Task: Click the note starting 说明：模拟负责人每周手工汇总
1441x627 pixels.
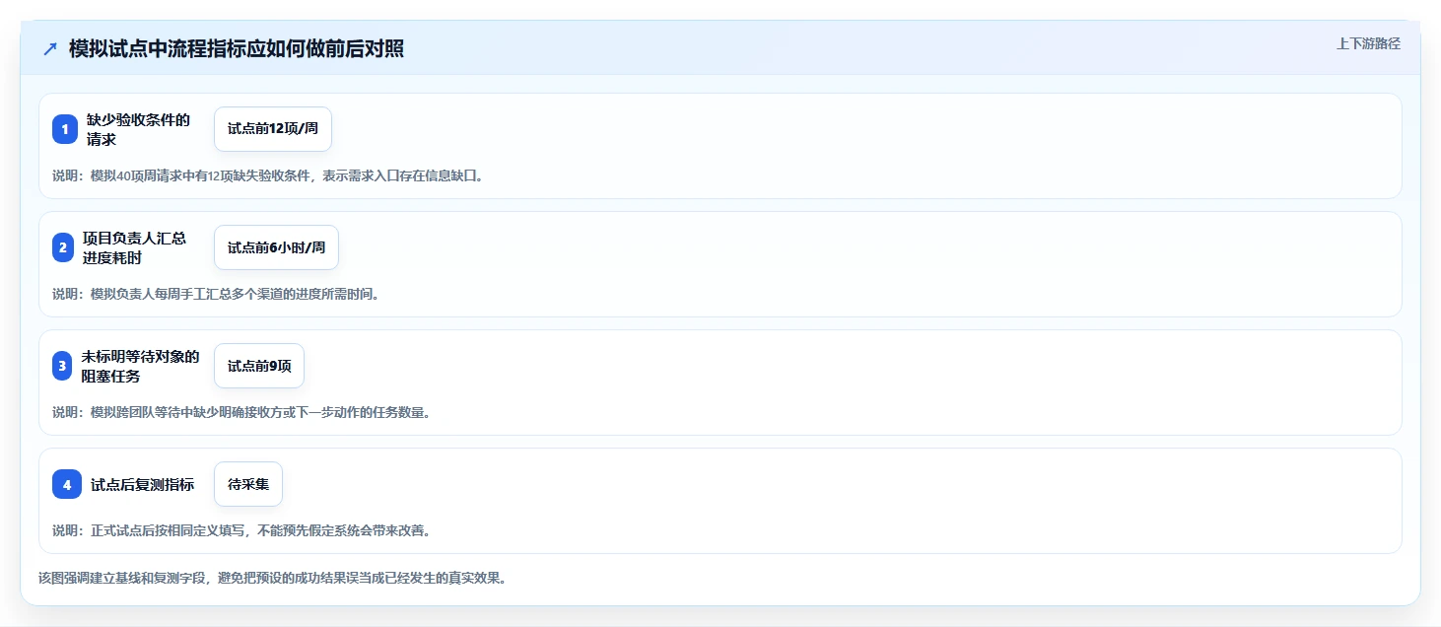Action: pyautogui.click(x=216, y=294)
